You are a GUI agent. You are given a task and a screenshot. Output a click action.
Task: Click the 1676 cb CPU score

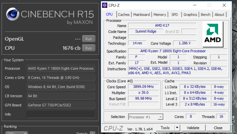click(71, 48)
